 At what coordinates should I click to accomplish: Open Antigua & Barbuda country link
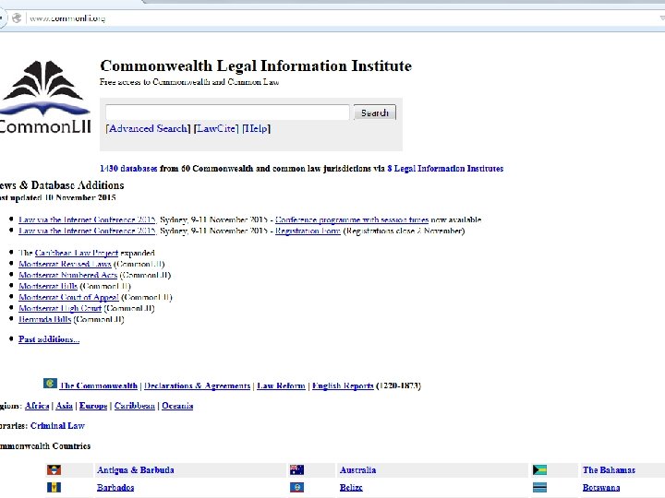(135, 469)
